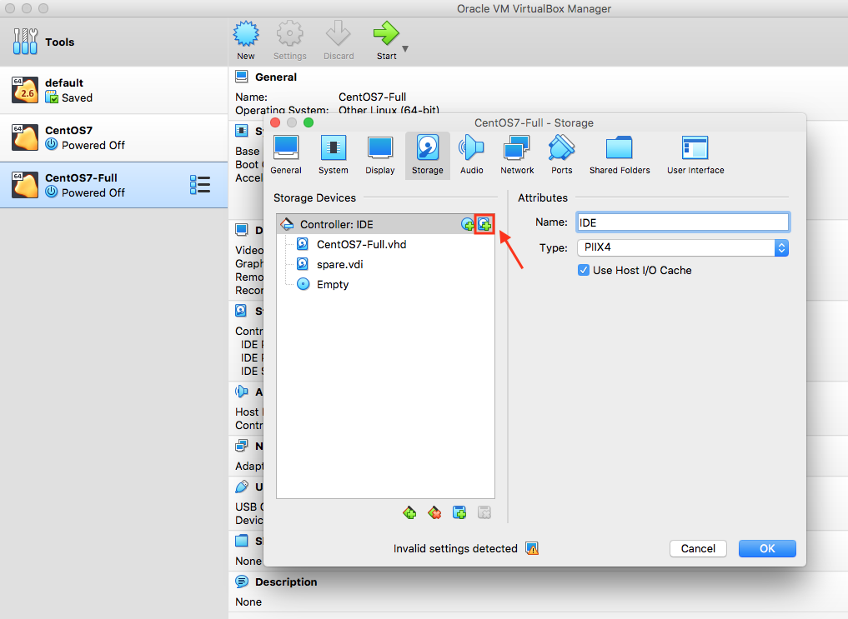Start the selected virtual machine
The image size is (848, 619).
pos(386,41)
